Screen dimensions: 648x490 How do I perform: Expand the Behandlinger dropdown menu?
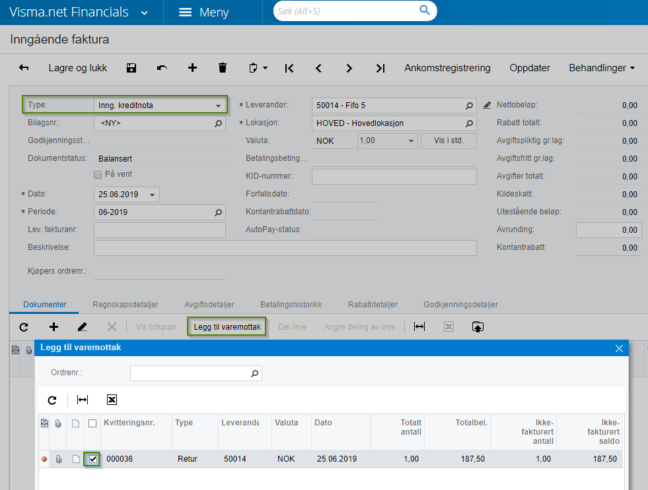[x=601, y=68]
